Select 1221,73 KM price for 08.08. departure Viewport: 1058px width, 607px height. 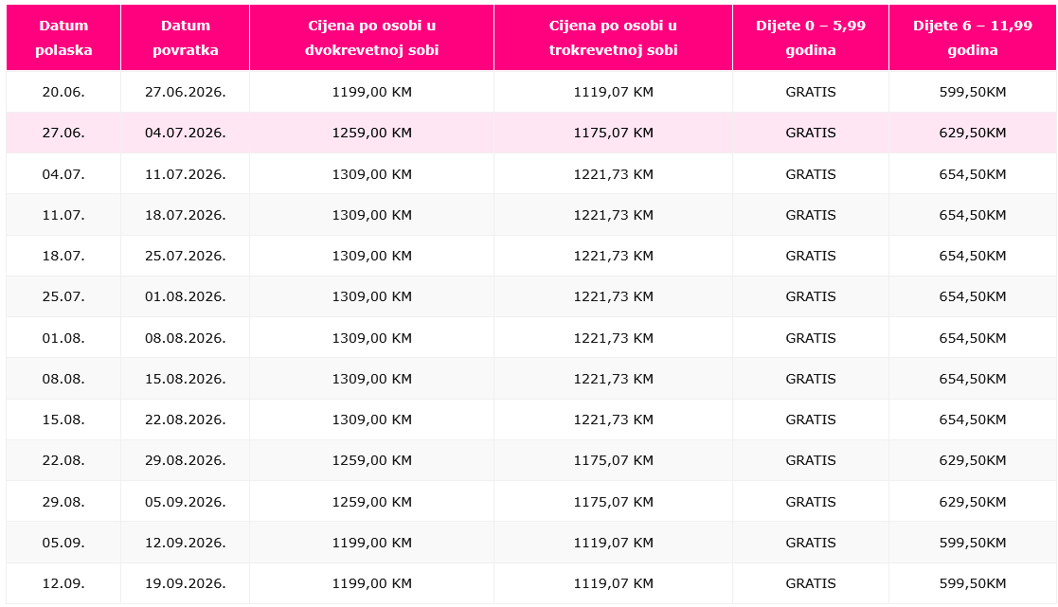(613, 379)
